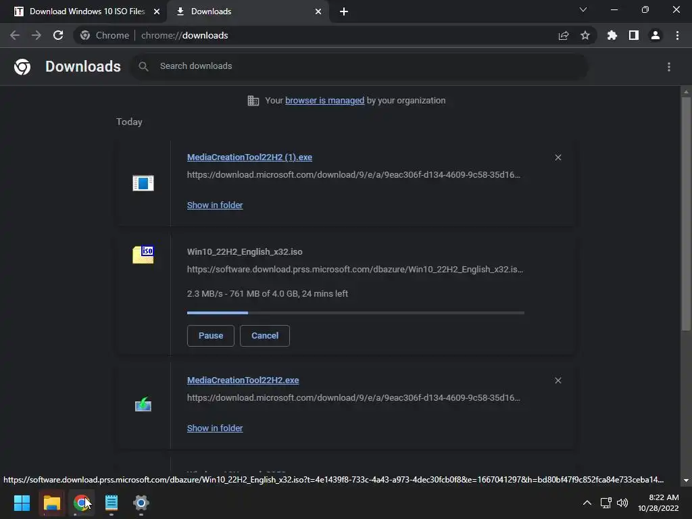Viewport: 692px width, 519px height.
Task: Select the Downloads tab
Action: [248, 11]
